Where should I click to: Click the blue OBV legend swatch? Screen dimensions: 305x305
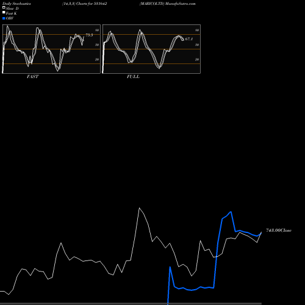[x=4, y=18]
